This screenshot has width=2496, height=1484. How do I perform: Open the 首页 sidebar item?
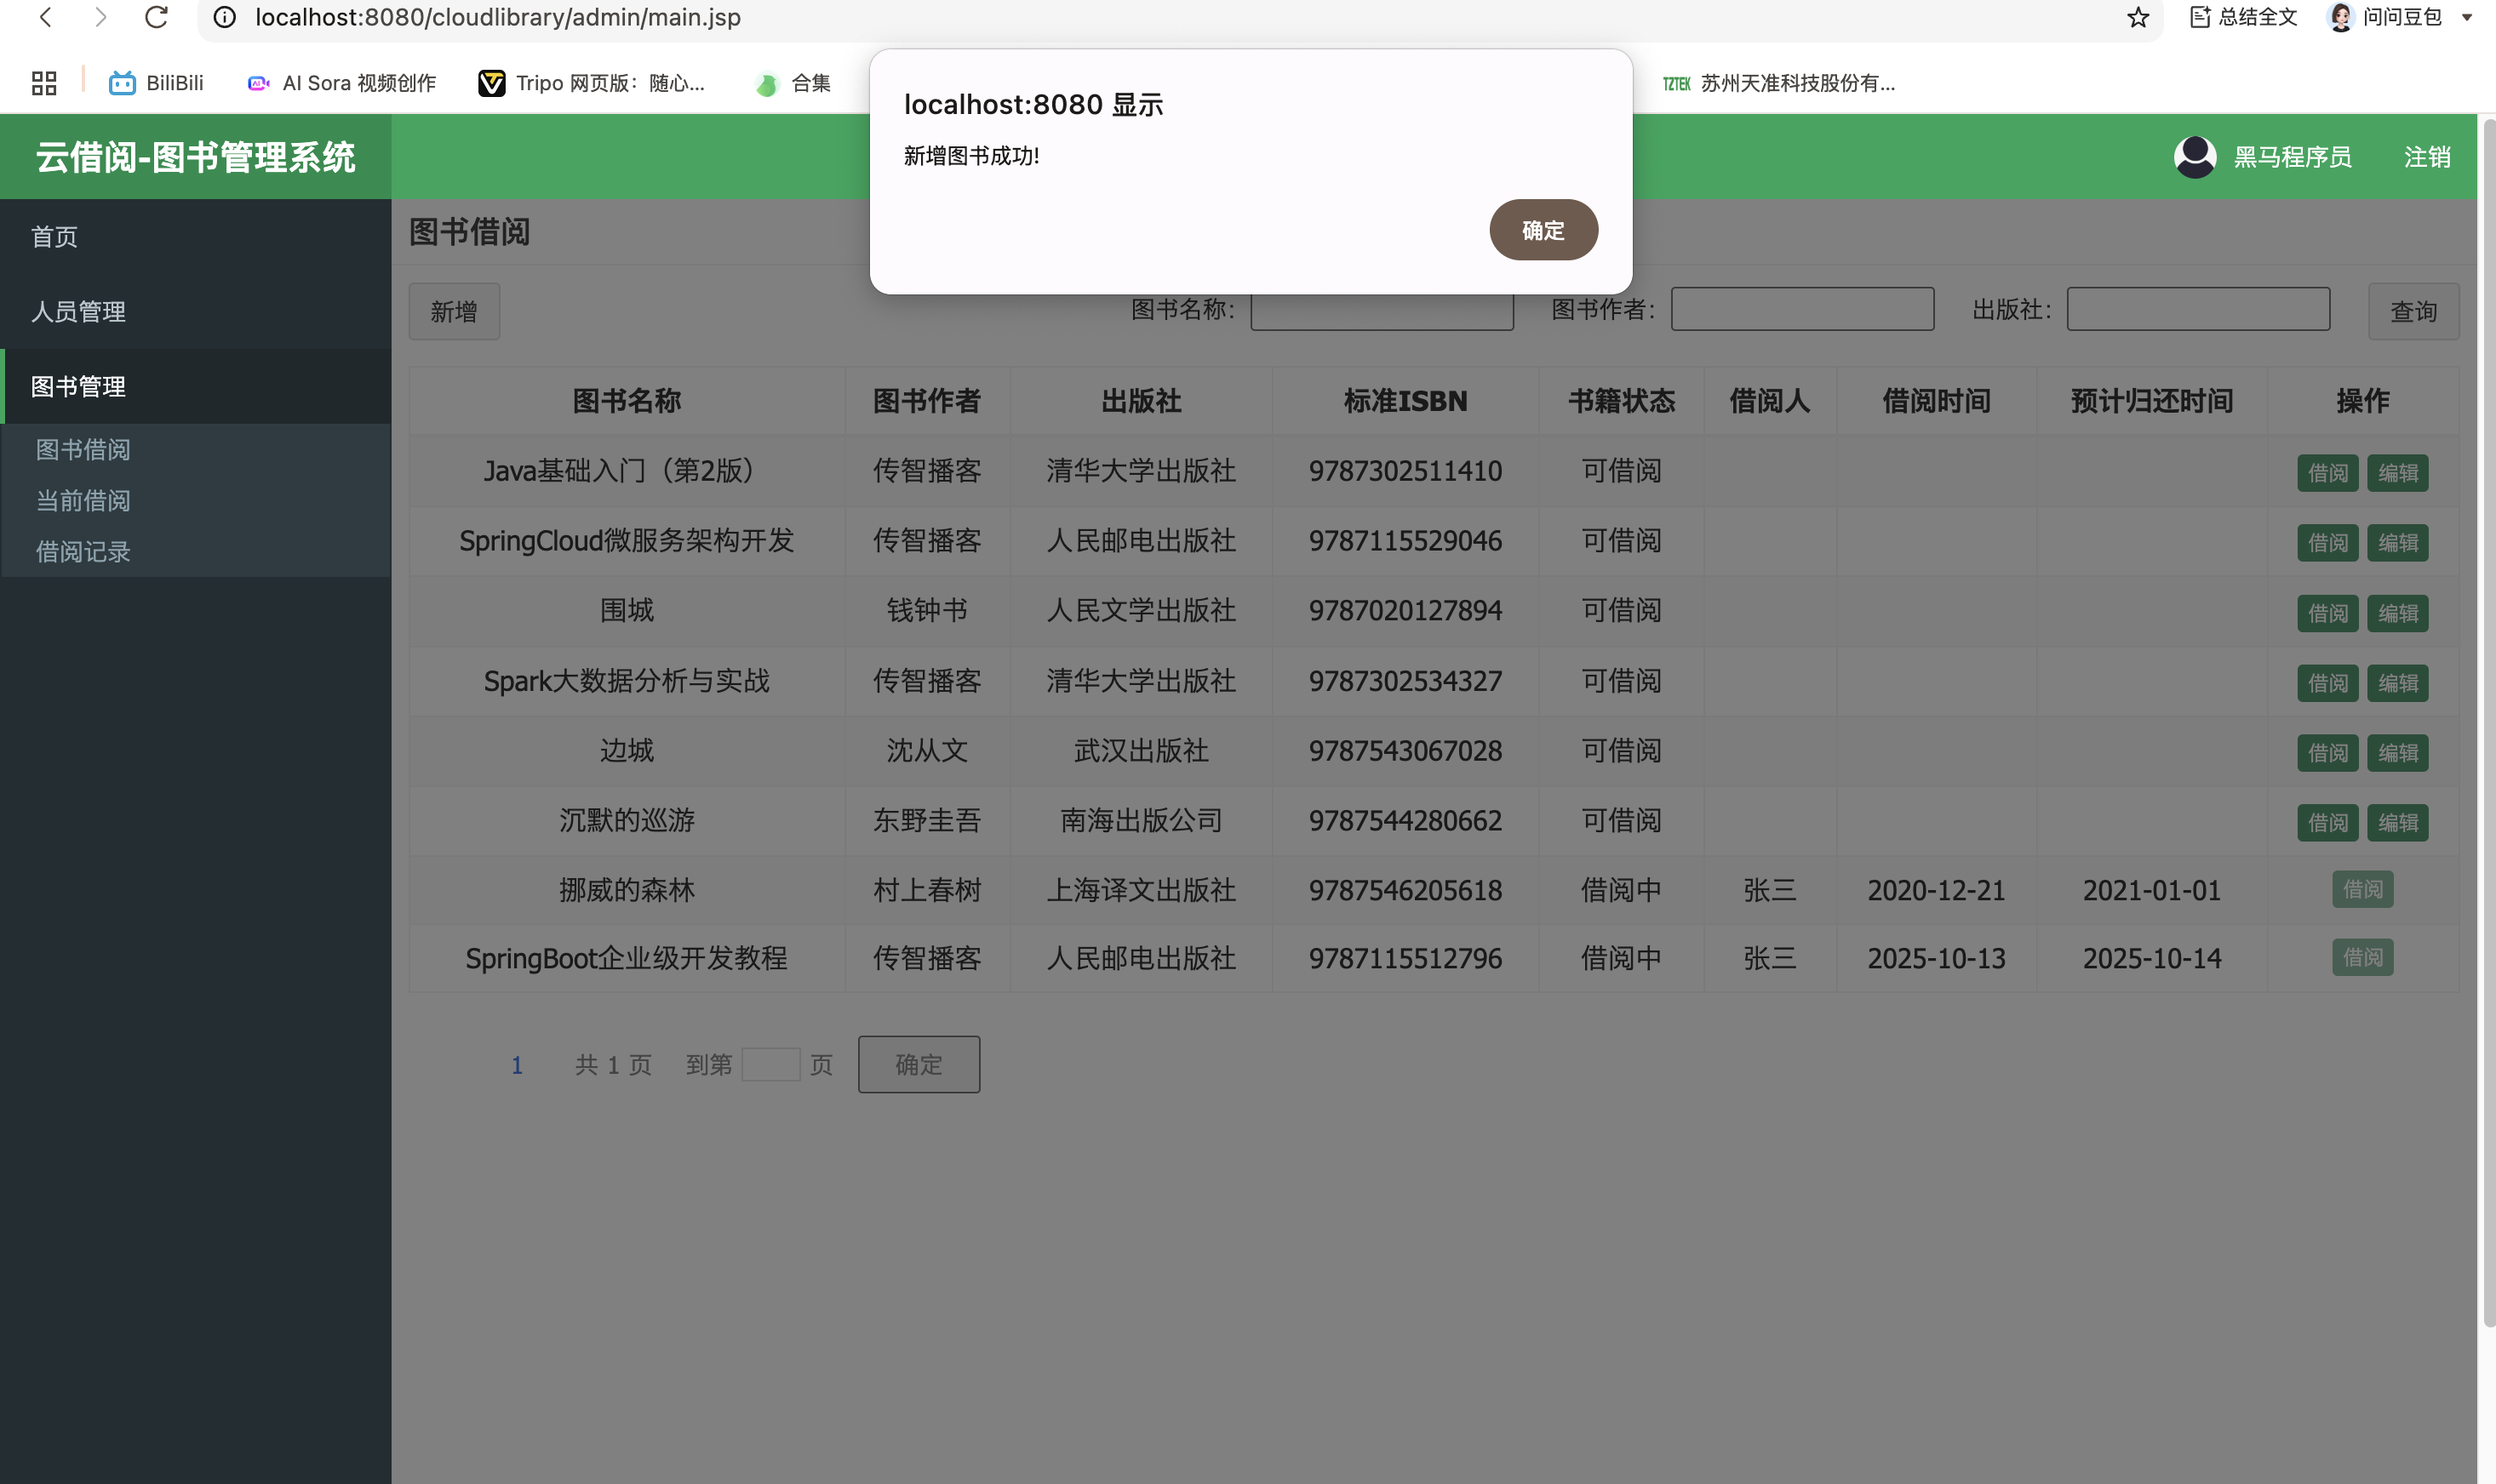[54, 236]
